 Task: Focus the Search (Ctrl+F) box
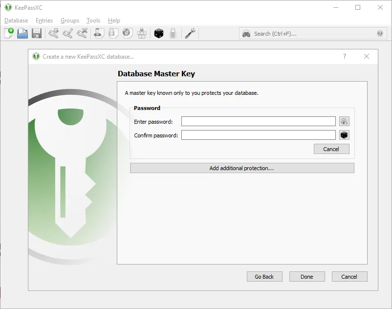(x=314, y=34)
